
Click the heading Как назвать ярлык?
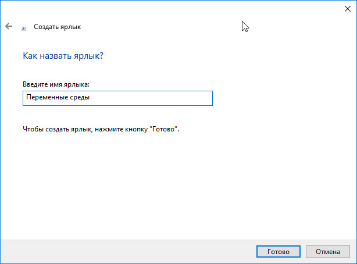click(63, 56)
